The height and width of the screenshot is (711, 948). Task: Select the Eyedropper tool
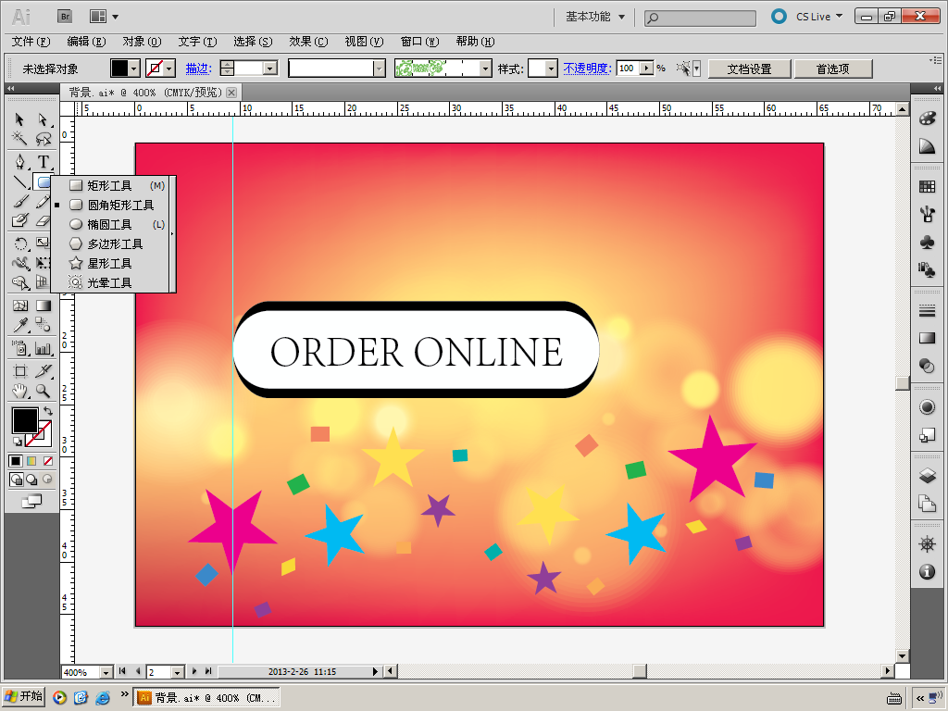[19, 325]
